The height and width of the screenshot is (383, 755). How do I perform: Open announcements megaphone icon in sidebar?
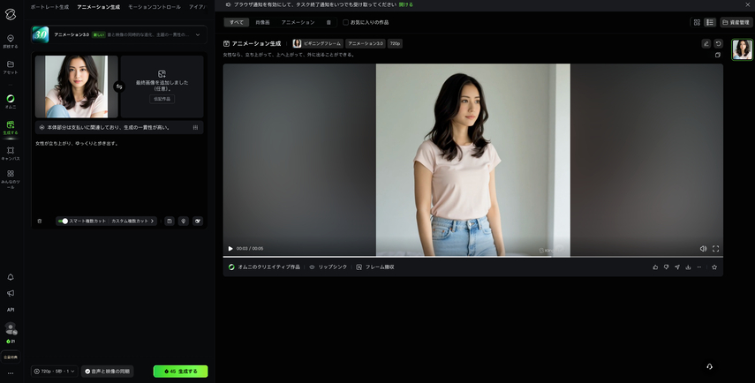[10, 293]
